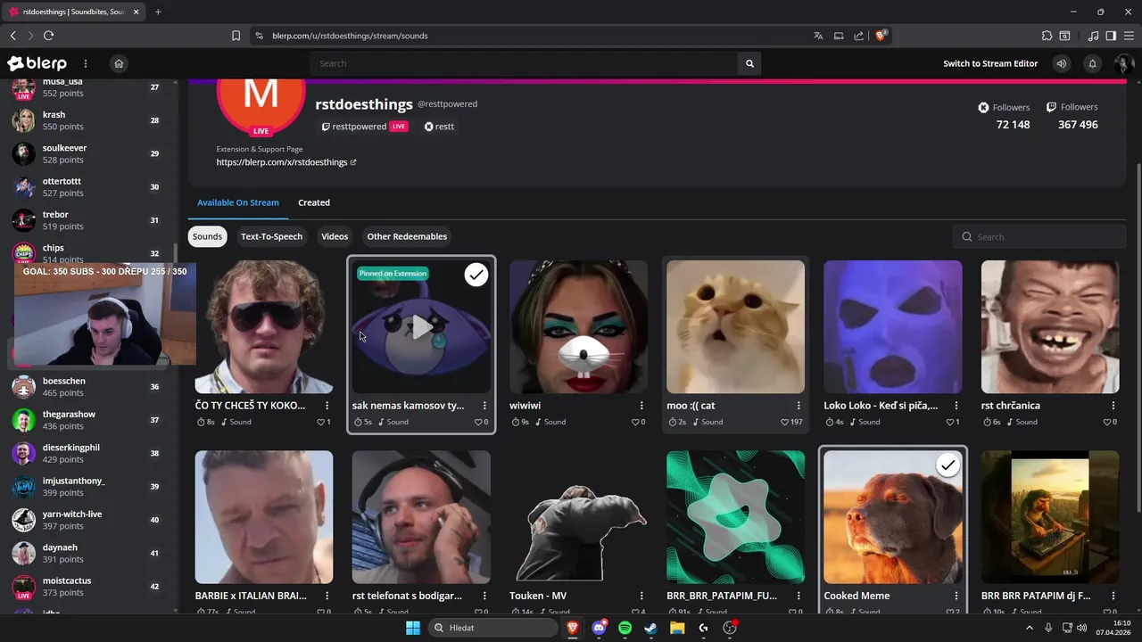
Task: Select thegarashow in the leaderboard
Action: pos(87,420)
